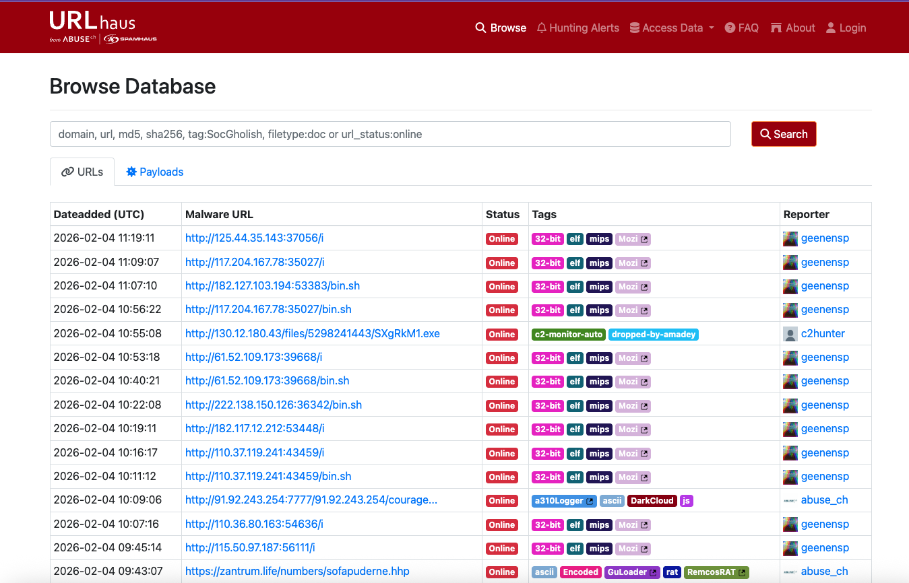This screenshot has width=909, height=583.
Task: Click geenensp avatar in first table row
Action: (790, 239)
